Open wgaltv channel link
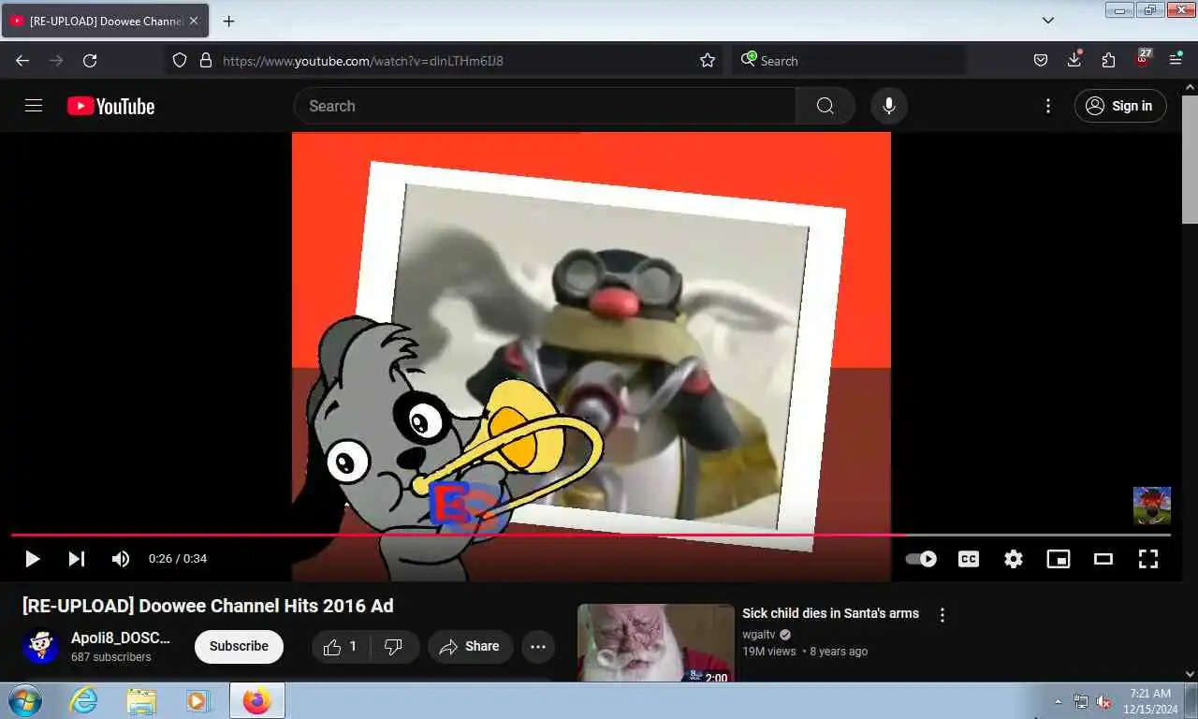This screenshot has height=719, width=1198. 759,634
